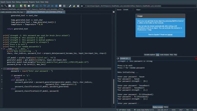The image size is (197, 111).
Task: Click RW permissions status entry
Action: pyautogui.click(x=187, y=110)
